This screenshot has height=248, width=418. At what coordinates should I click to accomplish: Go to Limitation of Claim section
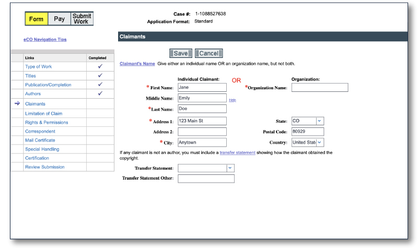click(x=44, y=113)
